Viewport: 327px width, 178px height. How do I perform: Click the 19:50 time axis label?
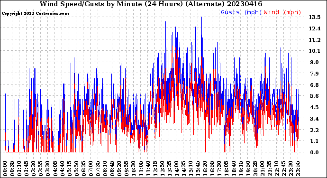[247, 169]
